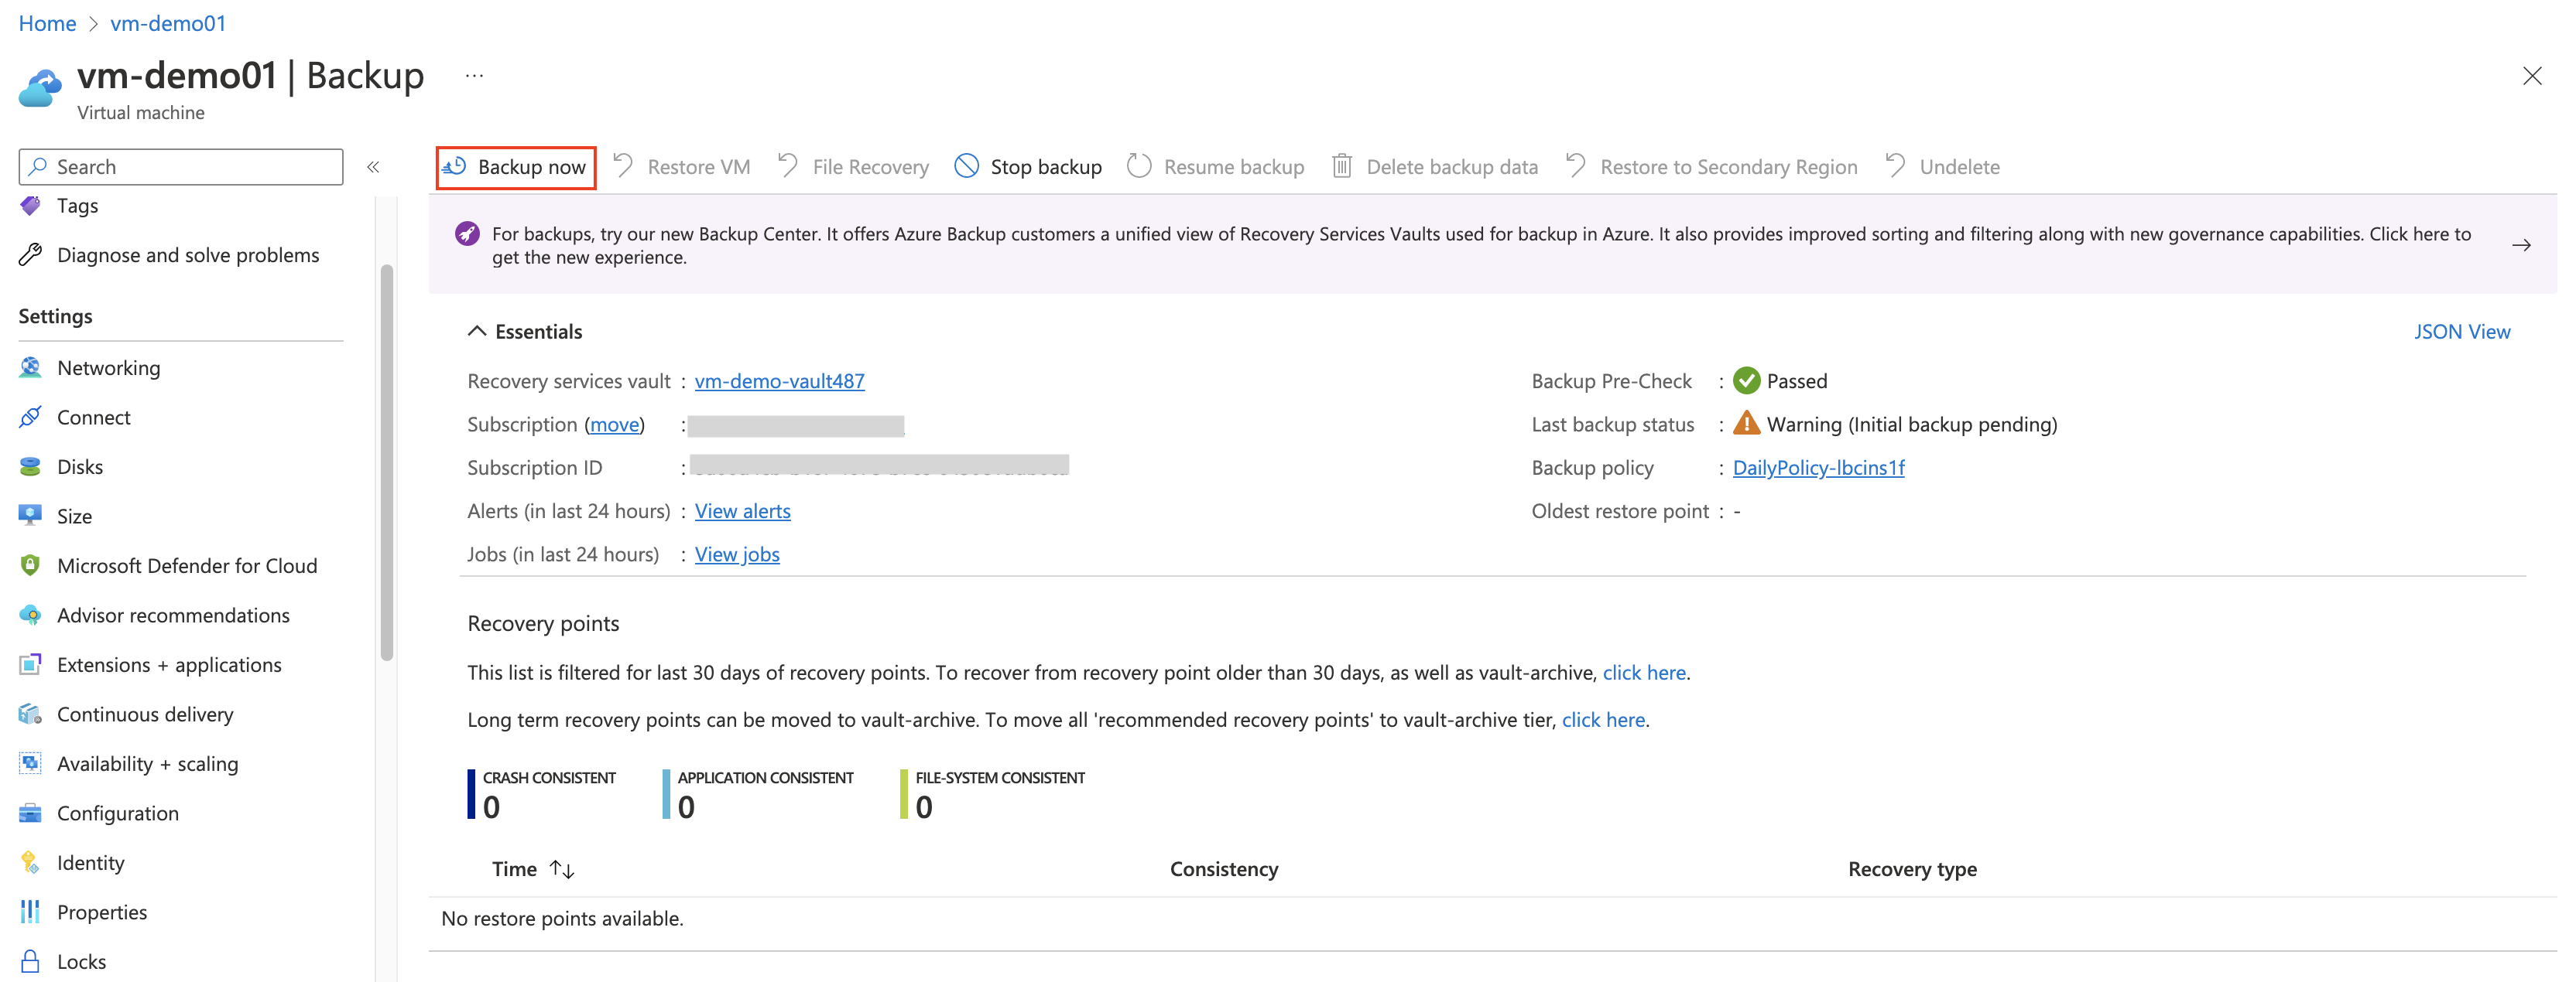Image resolution: width=2576 pixels, height=982 pixels.
Task: Collapse the Essentials section chevron
Action: tap(477, 331)
